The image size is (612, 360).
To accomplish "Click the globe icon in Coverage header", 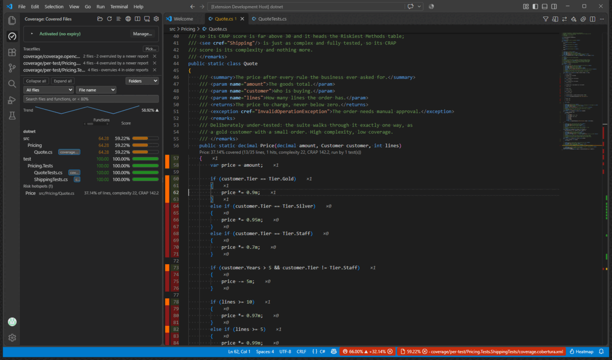I will point(129,19).
